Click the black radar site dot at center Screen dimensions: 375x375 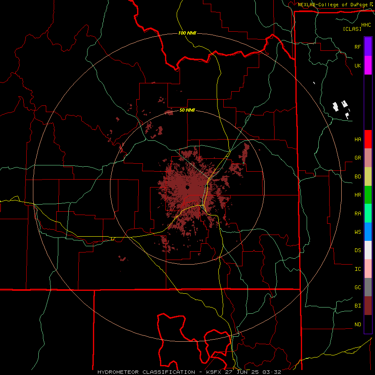(187, 187)
